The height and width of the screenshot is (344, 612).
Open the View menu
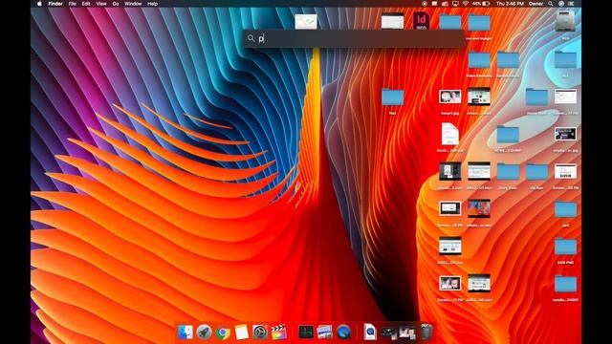[101, 4]
